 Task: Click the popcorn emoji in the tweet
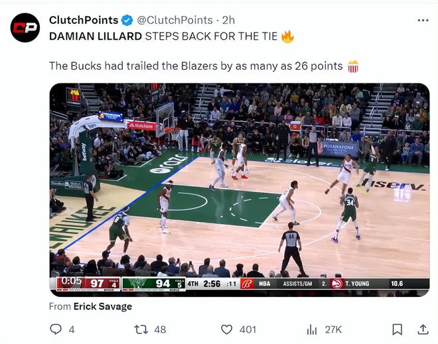[353, 66]
